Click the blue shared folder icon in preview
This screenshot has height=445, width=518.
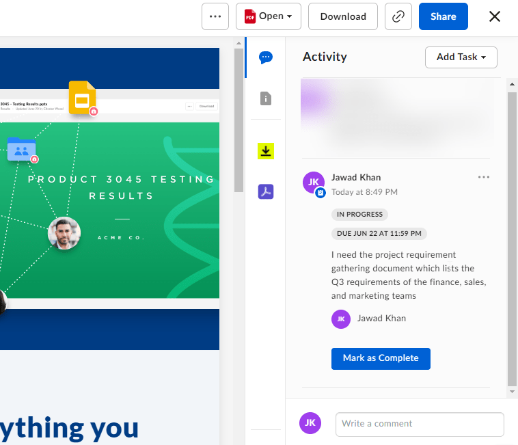click(21, 149)
